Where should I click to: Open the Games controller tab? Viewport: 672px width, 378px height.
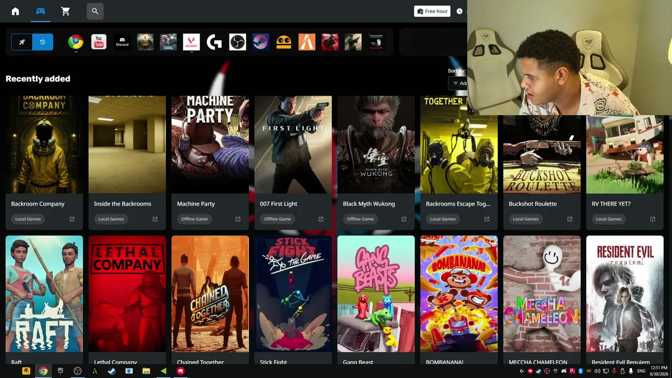[x=40, y=11]
